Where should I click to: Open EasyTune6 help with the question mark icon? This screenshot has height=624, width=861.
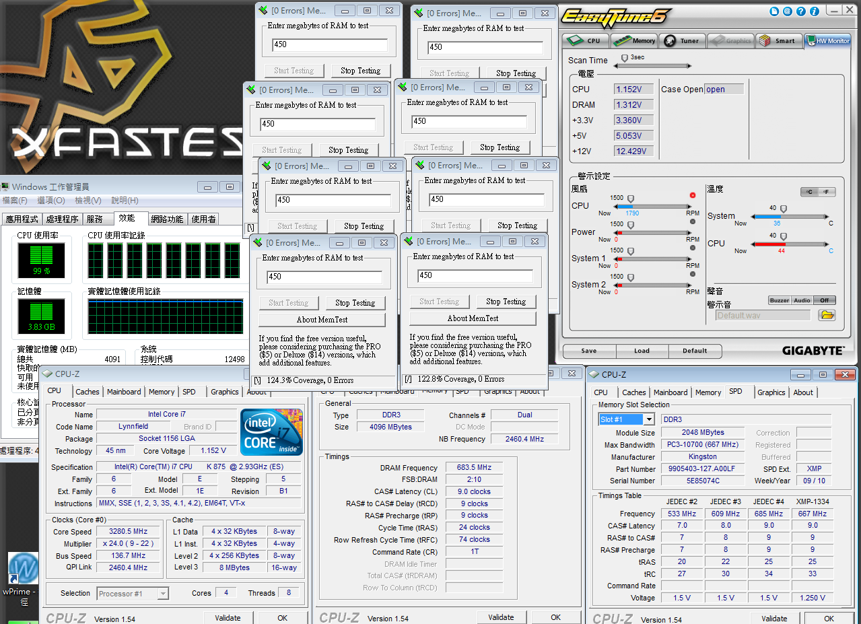(800, 11)
